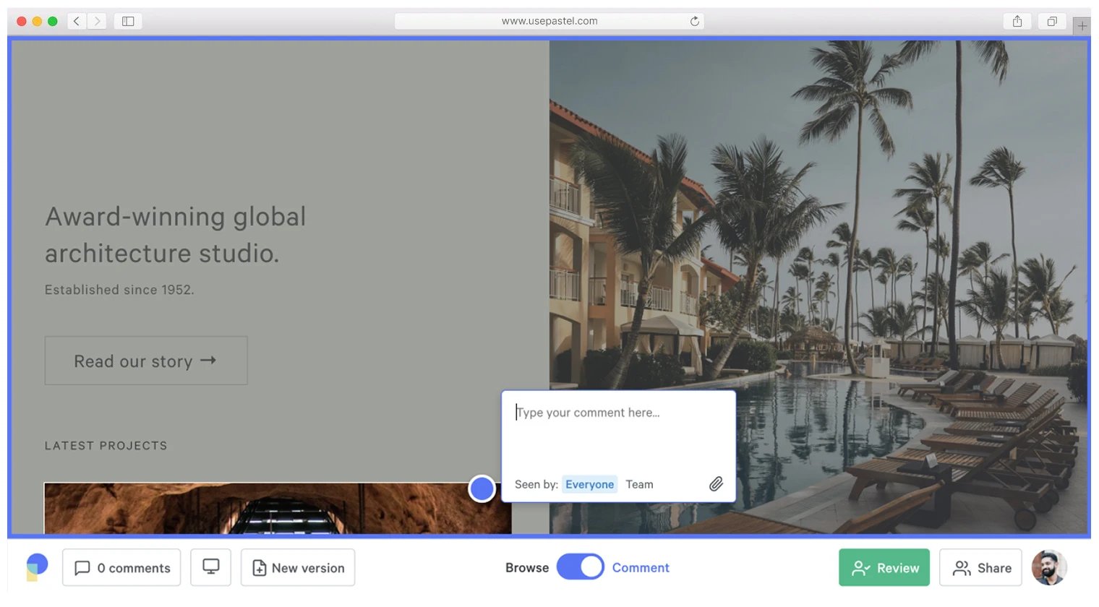Open a new browser tab with plus button
This screenshot has width=1099, height=607.
pos(1082,25)
